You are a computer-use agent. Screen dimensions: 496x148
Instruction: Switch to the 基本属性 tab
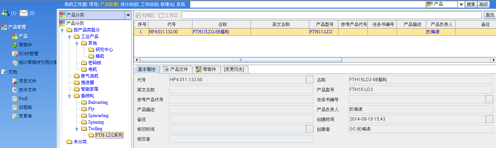tap(146, 69)
